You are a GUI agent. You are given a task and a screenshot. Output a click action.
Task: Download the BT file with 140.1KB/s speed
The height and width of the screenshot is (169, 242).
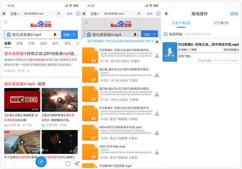(x=157, y=75)
